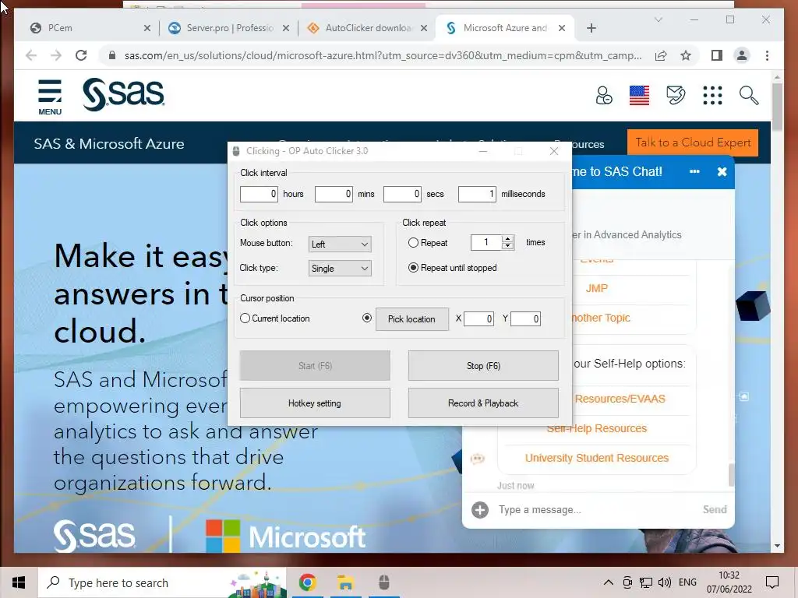Open Self-Help Resources chat option

[596, 429]
